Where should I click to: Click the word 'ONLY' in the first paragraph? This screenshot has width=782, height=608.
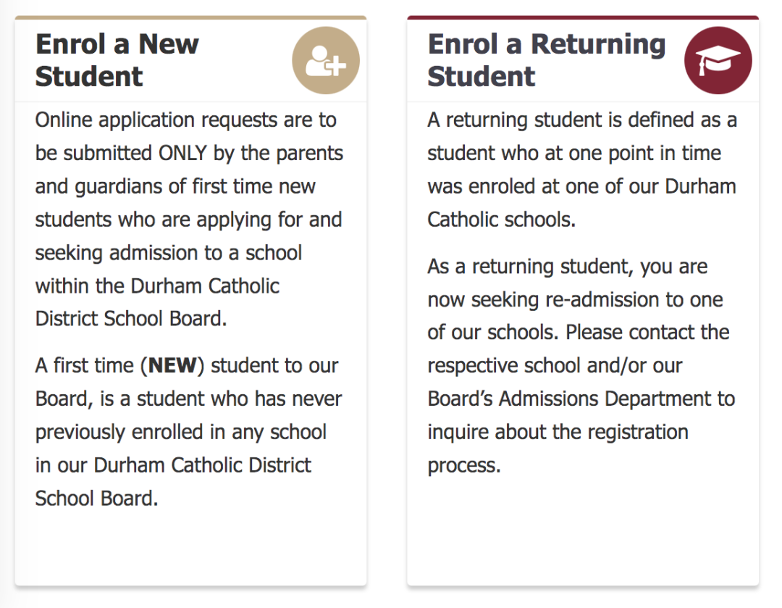[182, 153]
